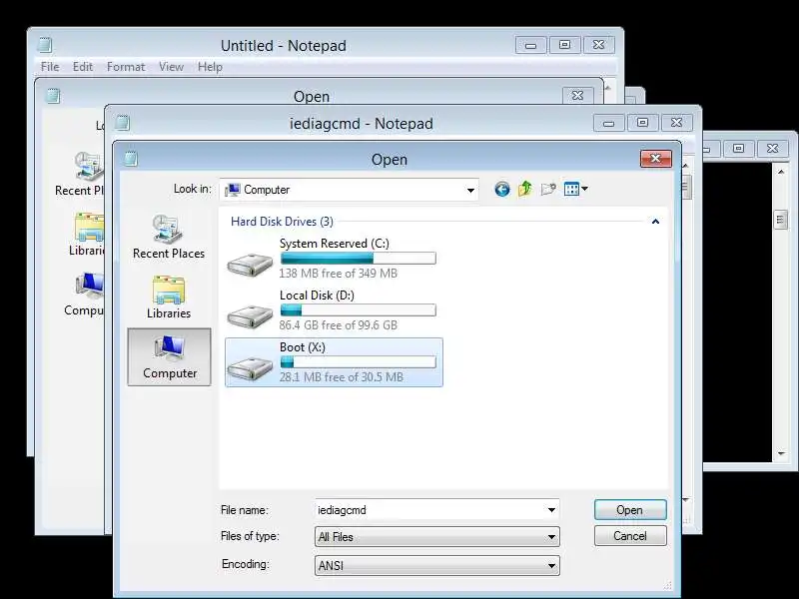Viewport: 799px width, 599px height.
Task: Open View menu in Untitled Notepad
Action: pyautogui.click(x=171, y=67)
